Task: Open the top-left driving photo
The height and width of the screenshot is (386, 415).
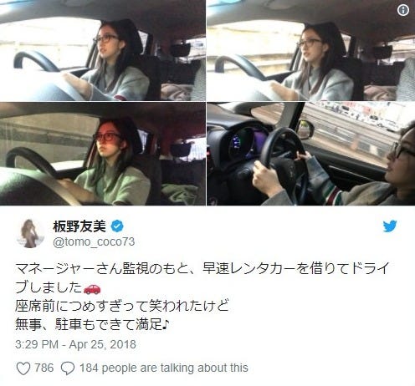Action: click(x=103, y=50)
